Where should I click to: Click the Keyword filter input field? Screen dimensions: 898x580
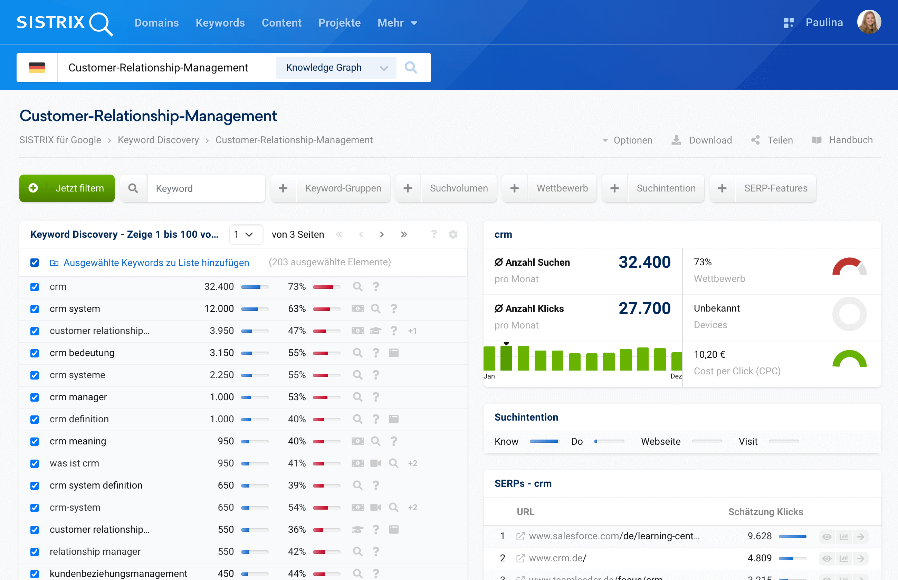206,188
